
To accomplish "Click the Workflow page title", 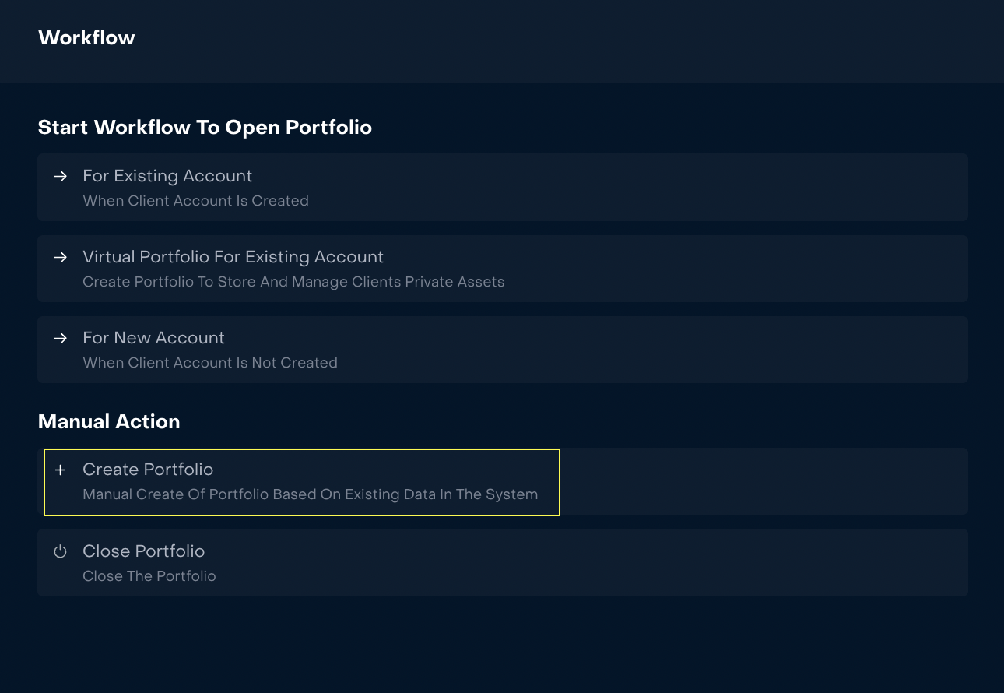I will coord(86,38).
